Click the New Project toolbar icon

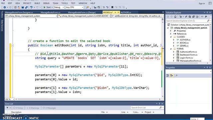(15, 7)
